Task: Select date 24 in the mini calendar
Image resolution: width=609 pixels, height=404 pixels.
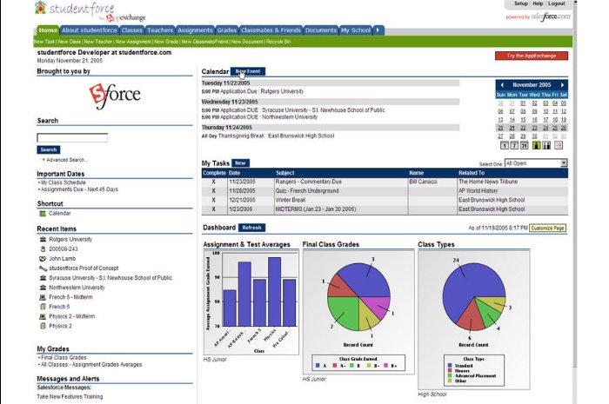Action: click(x=545, y=128)
